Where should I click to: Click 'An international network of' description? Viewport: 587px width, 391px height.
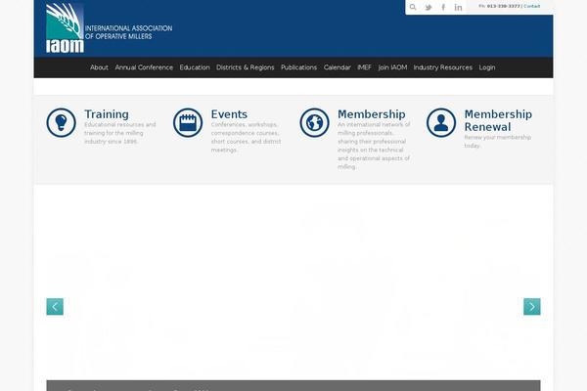[374, 146]
